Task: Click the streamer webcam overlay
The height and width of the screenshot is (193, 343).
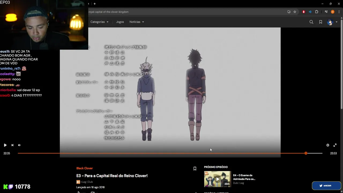Action: pyautogui.click(x=44, y=25)
